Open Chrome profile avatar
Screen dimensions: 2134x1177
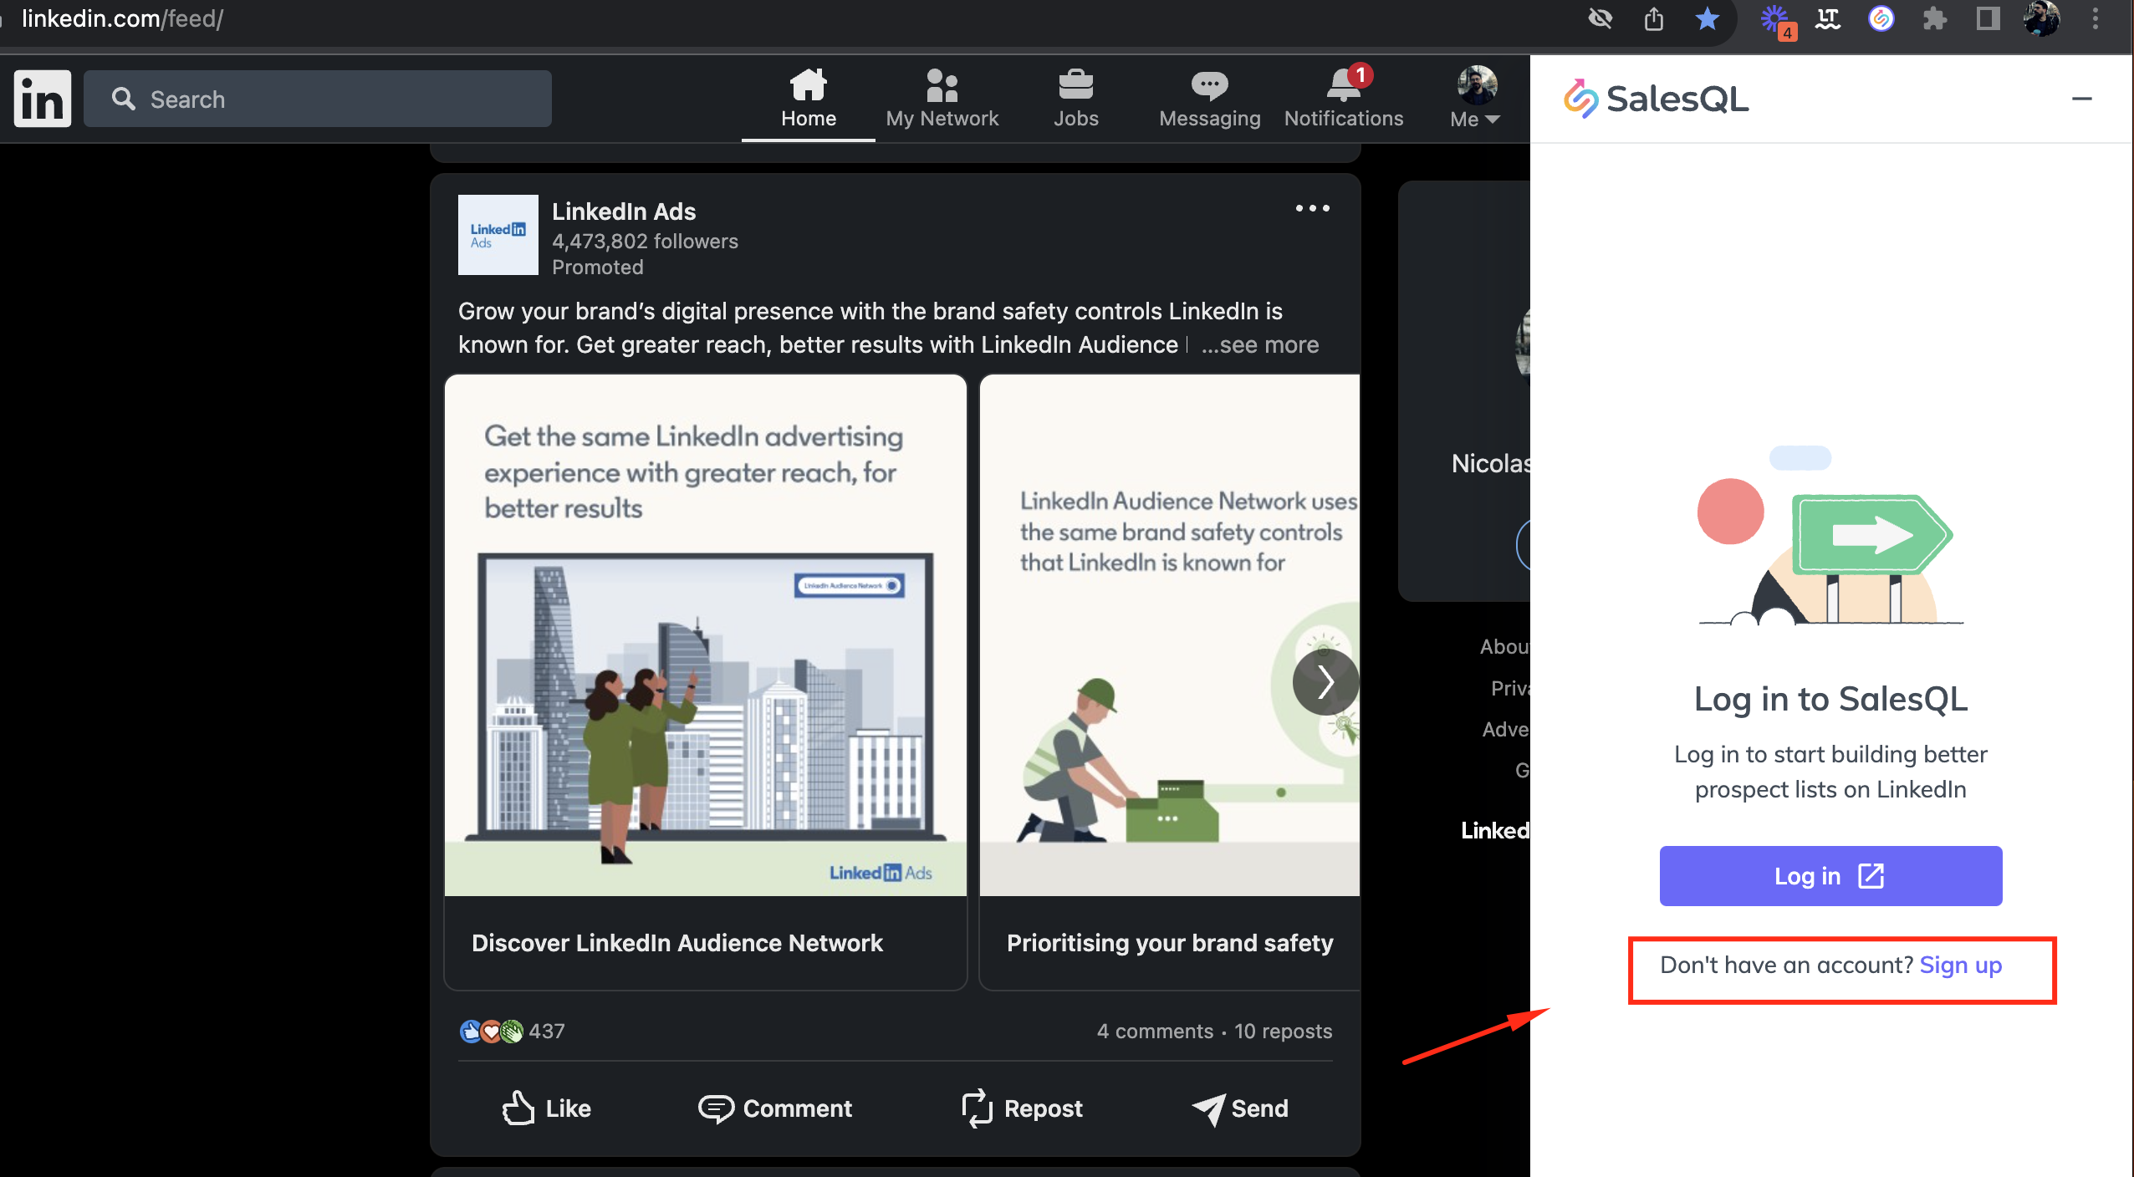pos(2041,18)
